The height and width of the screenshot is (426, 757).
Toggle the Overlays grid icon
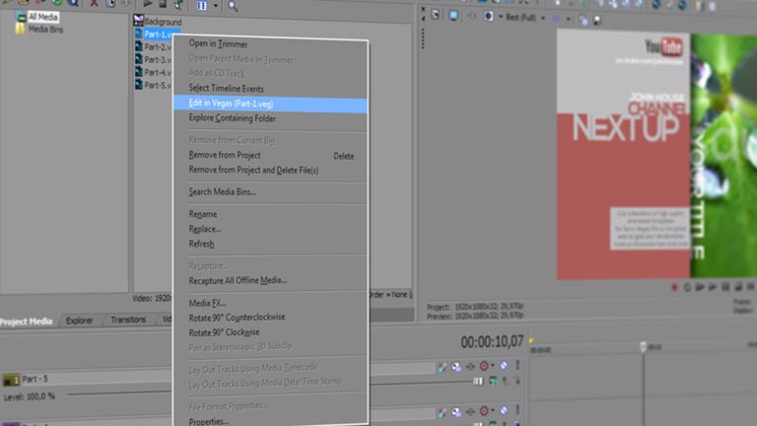[556, 19]
